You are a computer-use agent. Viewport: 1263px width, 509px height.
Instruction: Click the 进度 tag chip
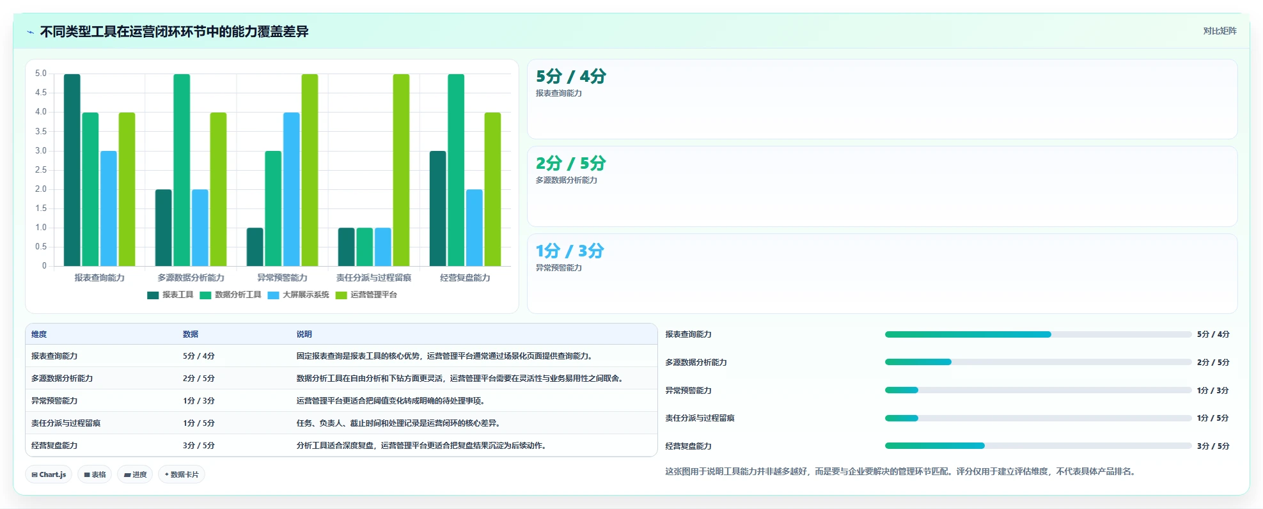pos(135,474)
